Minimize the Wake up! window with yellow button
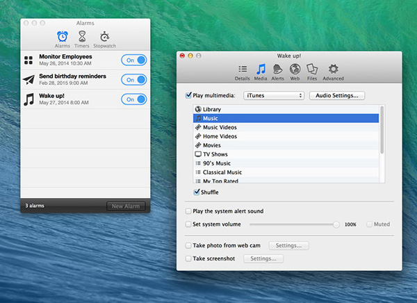The height and width of the screenshot is (303, 417). pyautogui.click(x=190, y=56)
